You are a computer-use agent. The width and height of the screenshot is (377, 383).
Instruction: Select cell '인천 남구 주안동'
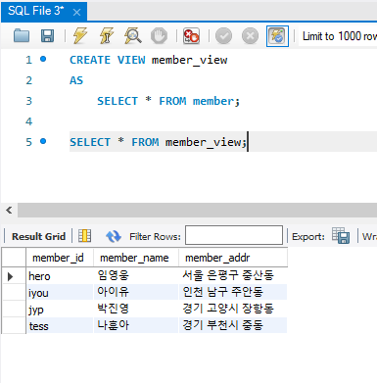point(233,292)
